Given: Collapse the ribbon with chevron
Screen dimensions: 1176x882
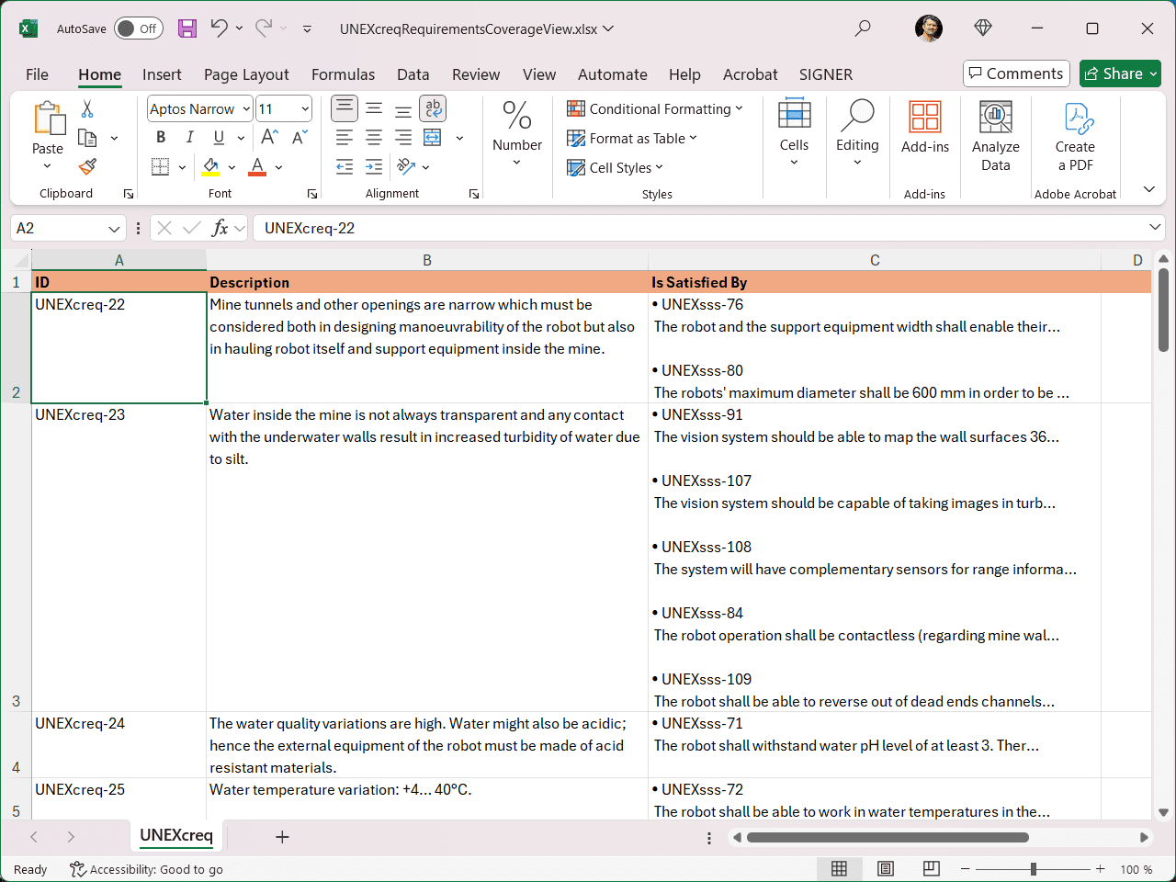Looking at the screenshot, I should [1148, 189].
